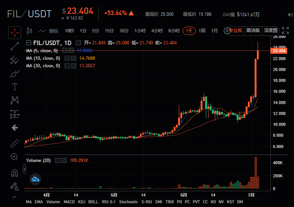This screenshot has height=207, width=294.
Task: Collapse the FIL/USDT legend box
Action: (x=29, y=43)
